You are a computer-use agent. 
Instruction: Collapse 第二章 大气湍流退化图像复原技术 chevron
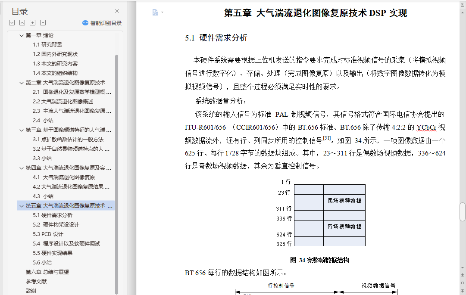22,83
